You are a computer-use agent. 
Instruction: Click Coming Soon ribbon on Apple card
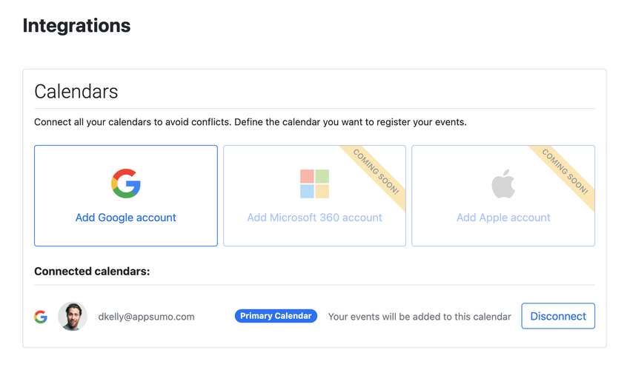565,172
